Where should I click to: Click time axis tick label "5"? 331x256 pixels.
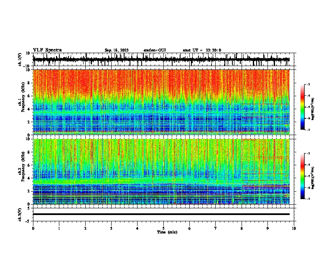163,228
